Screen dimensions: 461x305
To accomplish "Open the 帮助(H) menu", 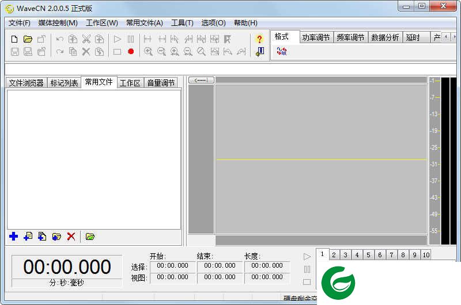I will 245,23.
